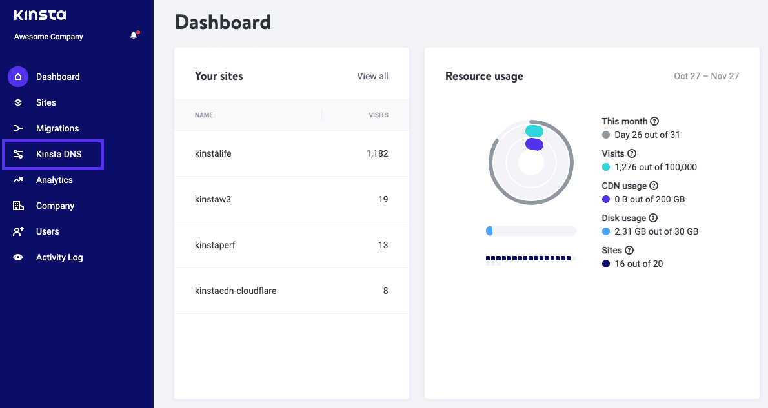Open the Analytics sidebar icon
The width and height of the screenshot is (768, 408).
tap(17, 180)
